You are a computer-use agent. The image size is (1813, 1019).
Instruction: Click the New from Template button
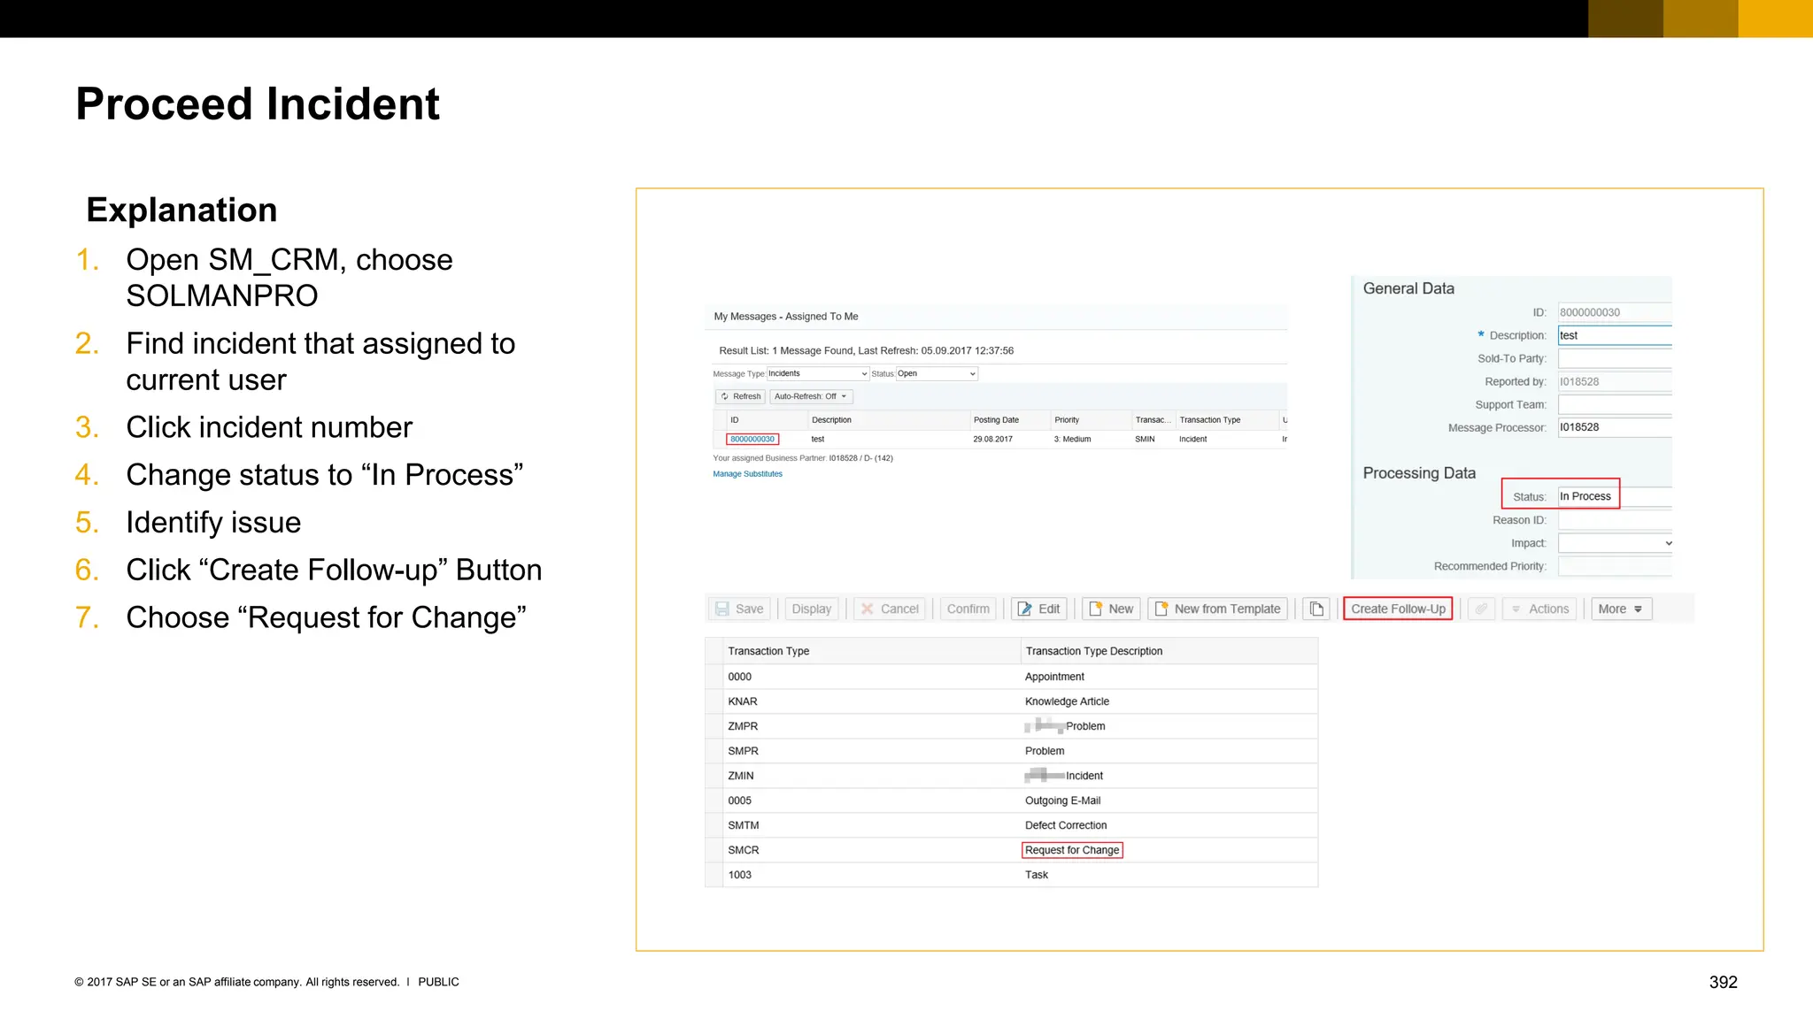click(1217, 609)
